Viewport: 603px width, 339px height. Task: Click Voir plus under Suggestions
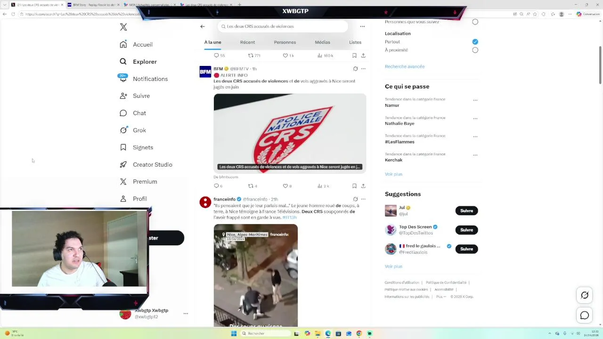pyautogui.click(x=393, y=266)
